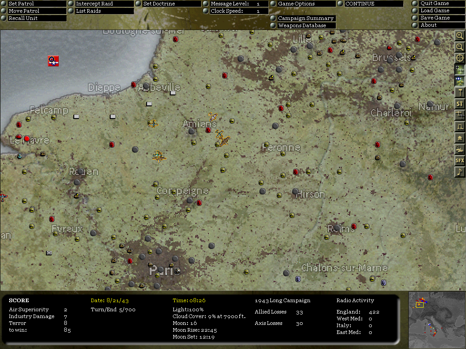Screen dimensions: 466x349
Task: Click the Rouen city label
Action: tap(84, 171)
